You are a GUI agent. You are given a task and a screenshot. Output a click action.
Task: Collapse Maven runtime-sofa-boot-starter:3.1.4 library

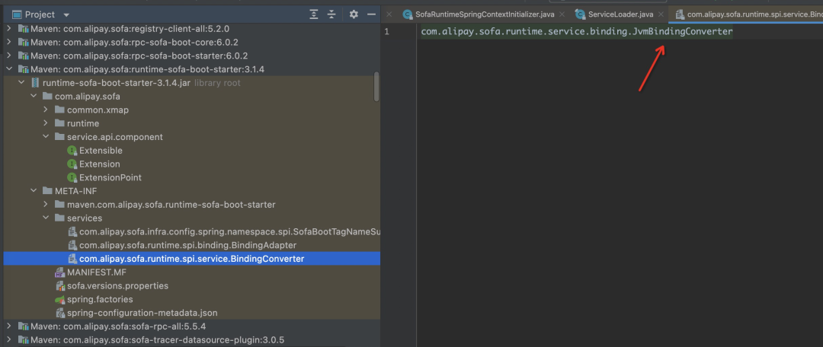click(9, 69)
